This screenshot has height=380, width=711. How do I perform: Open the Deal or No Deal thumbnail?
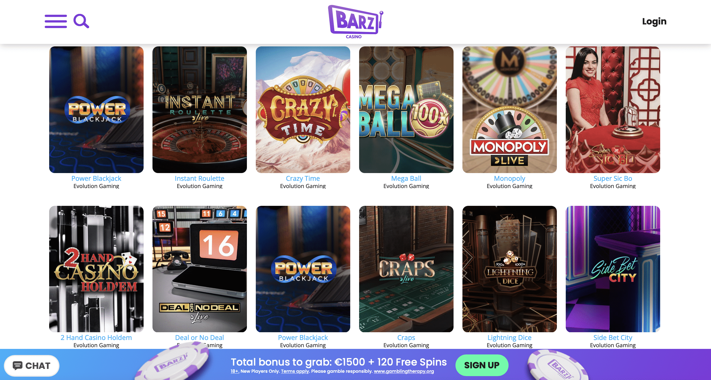point(199,269)
